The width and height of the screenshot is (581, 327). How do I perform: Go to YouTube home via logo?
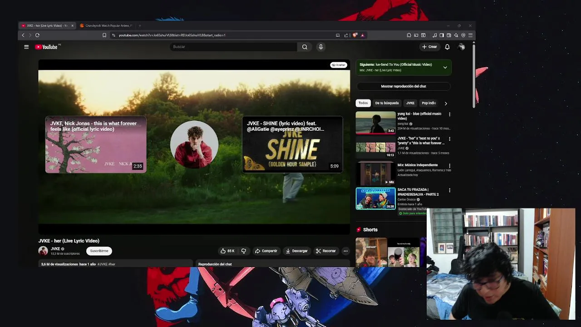46,47
